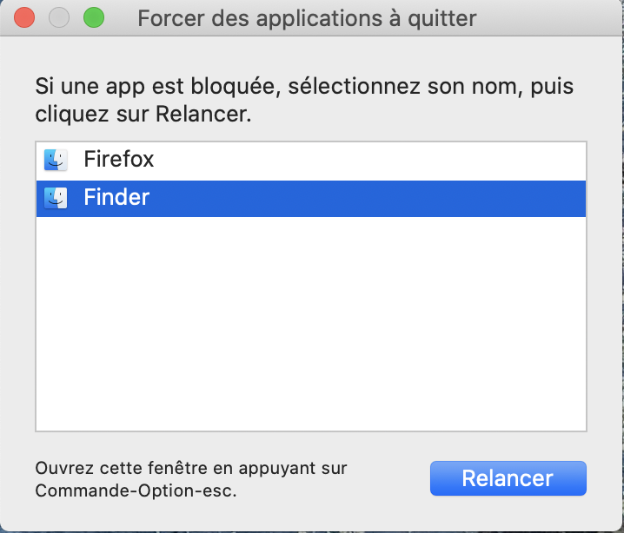Select the Finder name in the list

click(x=116, y=198)
